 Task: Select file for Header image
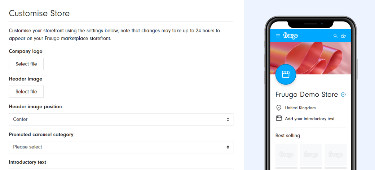point(26,92)
